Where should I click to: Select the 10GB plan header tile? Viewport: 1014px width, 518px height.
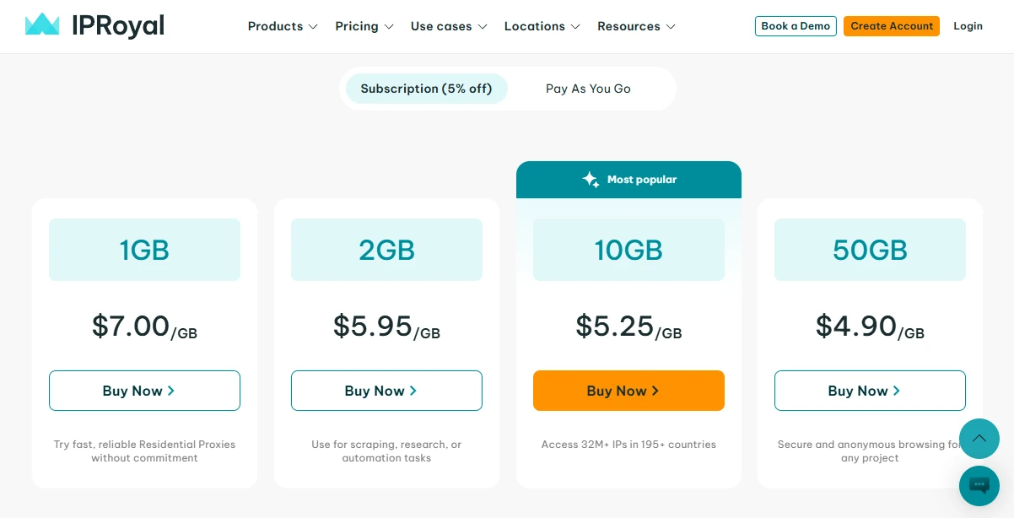point(628,250)
